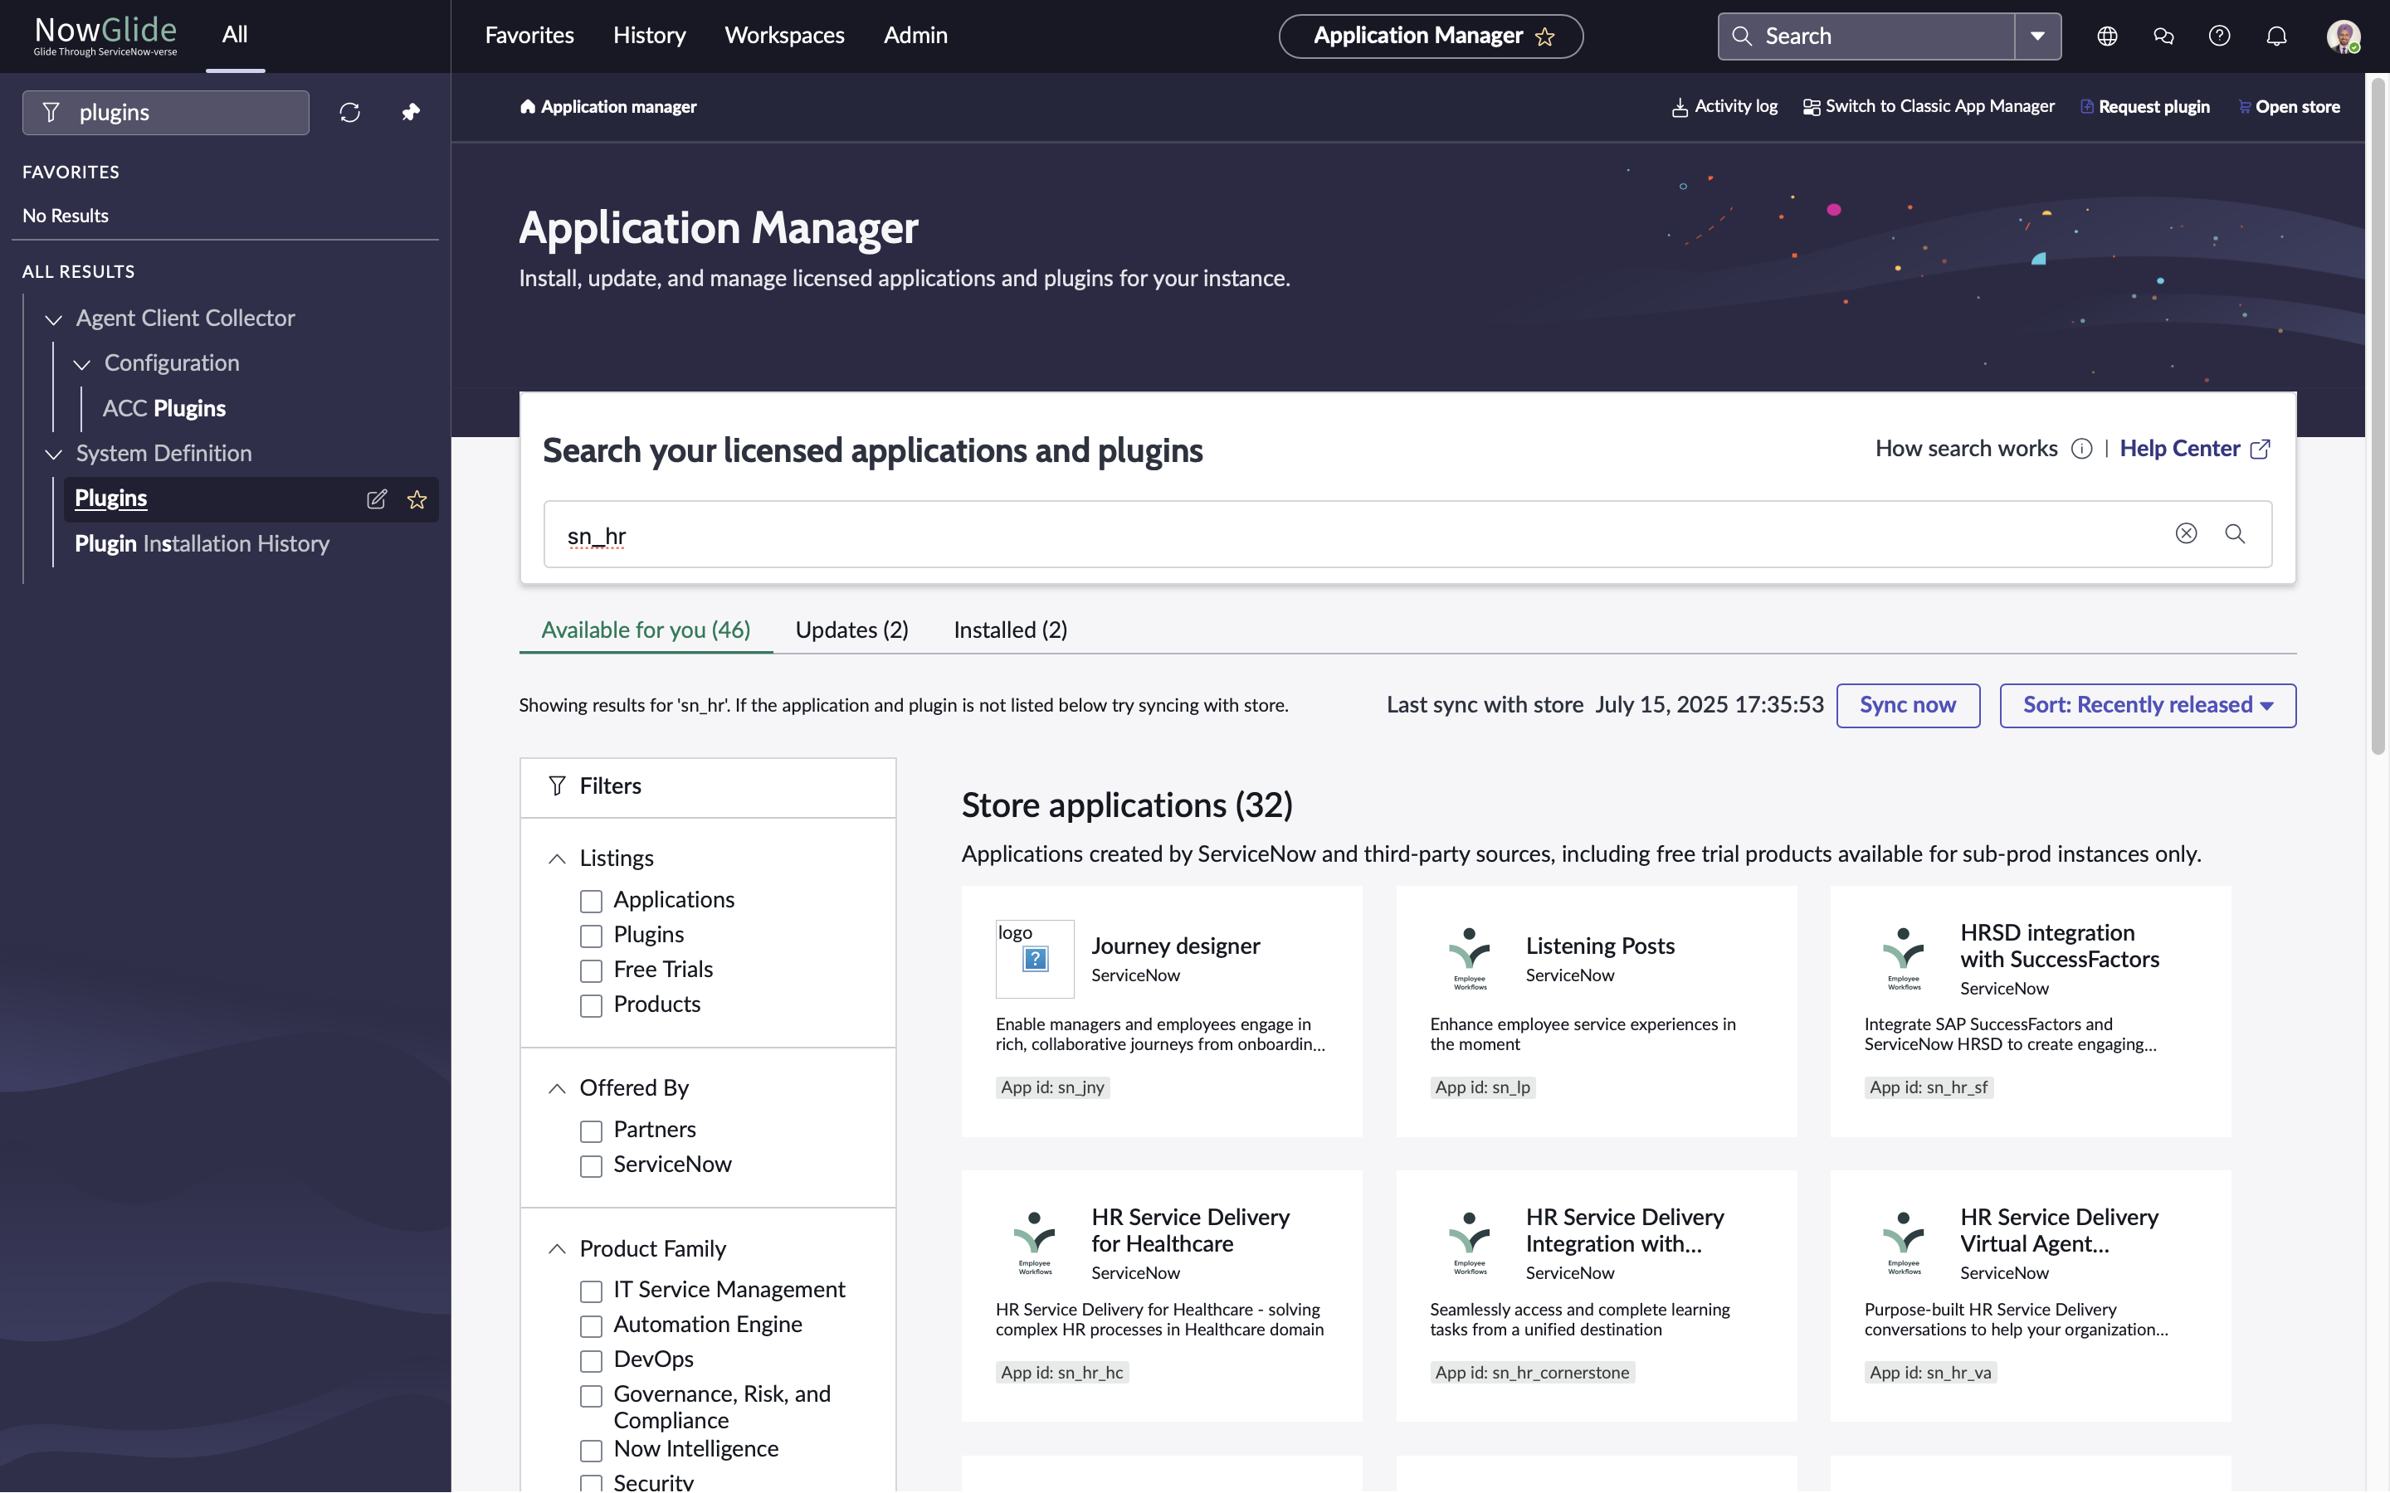Open the globe language selector icon
Viewport: 2390px width, 1493px height.
[2106, 36]
